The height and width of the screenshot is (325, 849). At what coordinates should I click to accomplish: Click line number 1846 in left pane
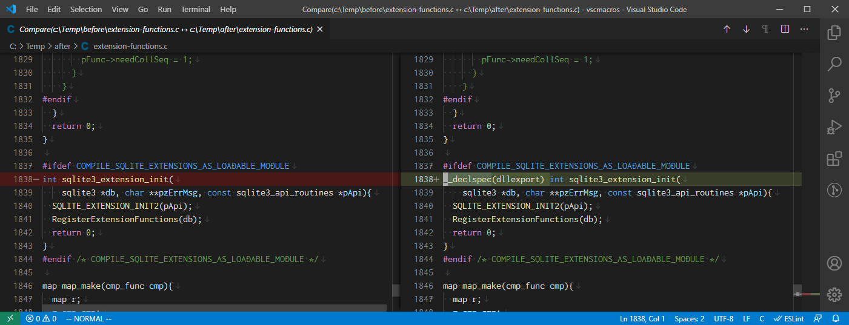[22, 286]
